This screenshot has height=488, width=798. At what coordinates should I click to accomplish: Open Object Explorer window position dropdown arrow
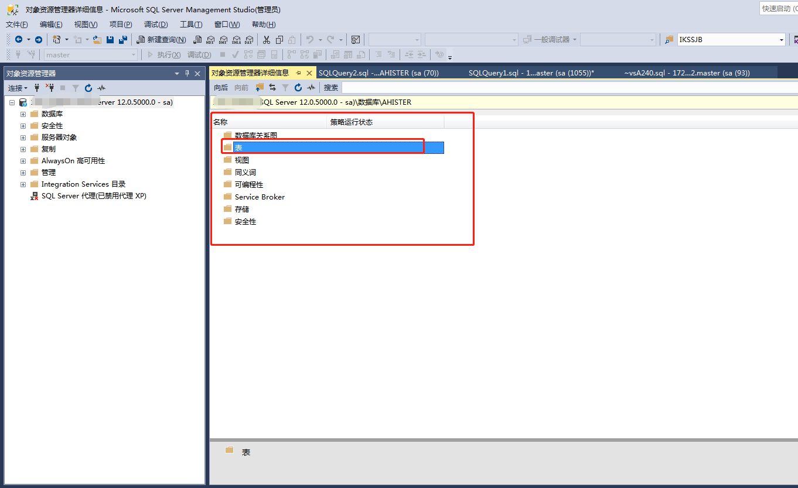pos(177,73)
